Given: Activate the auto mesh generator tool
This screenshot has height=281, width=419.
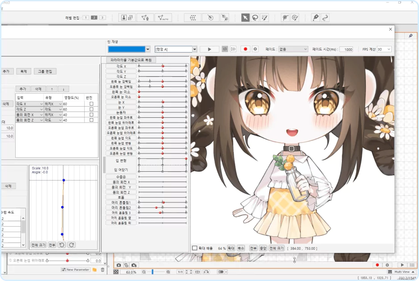Looking at the screenshot, I should tap(163, 18).
